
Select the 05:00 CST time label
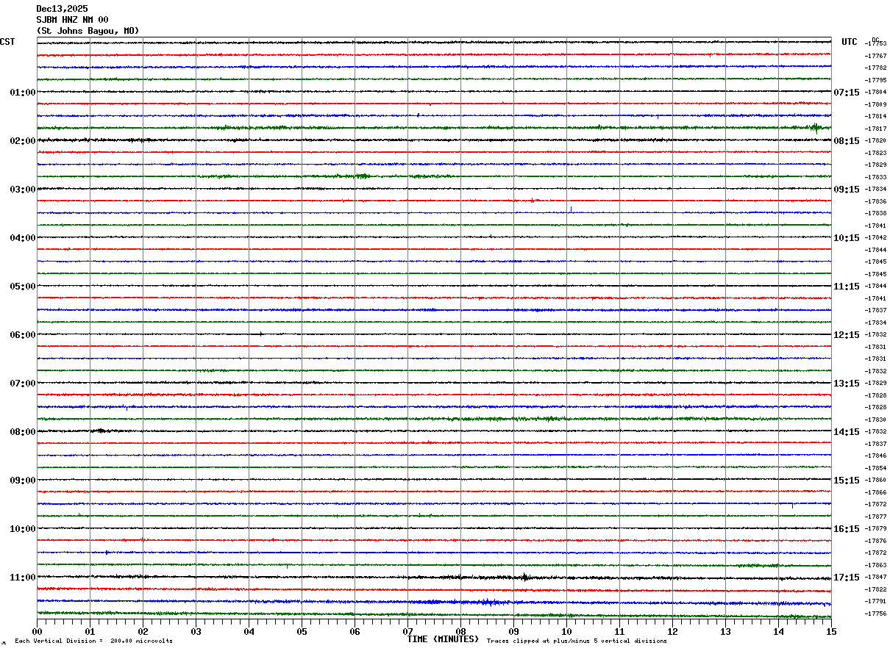tap(23, 287)
